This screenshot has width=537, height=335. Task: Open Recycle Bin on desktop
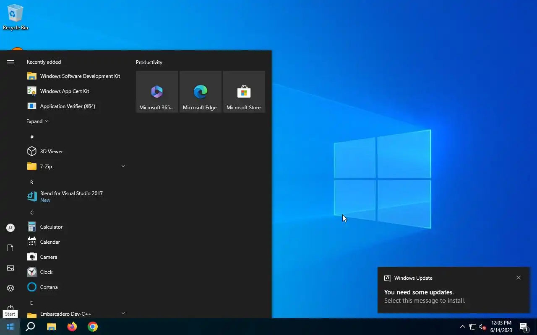pyautogui.click(x=16, y=17)
